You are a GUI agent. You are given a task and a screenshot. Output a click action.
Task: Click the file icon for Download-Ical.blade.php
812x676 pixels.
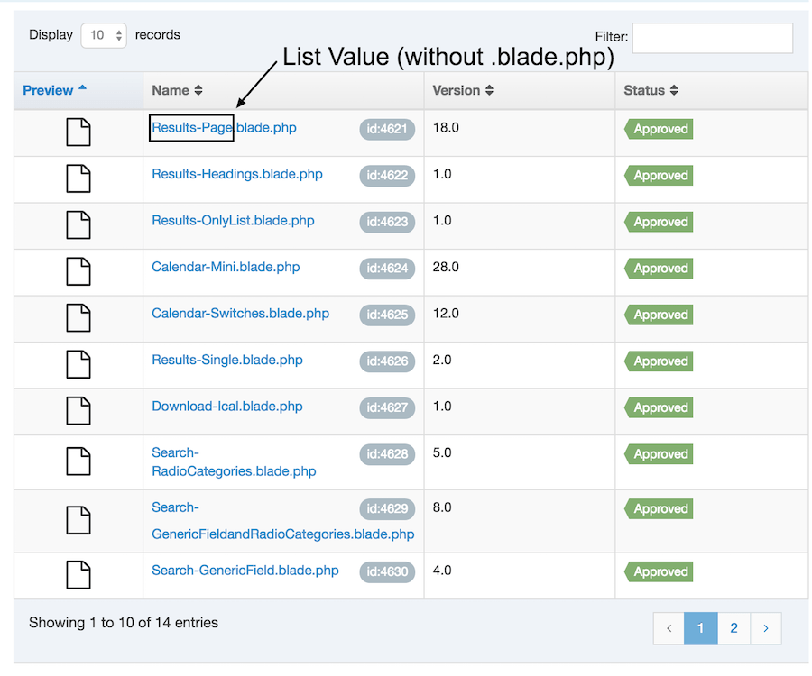[78, 410]
